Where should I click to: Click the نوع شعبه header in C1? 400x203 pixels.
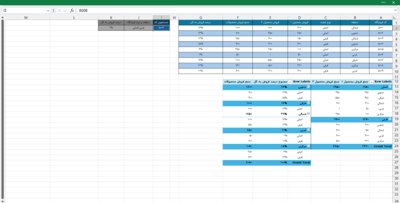coord(326,22)
